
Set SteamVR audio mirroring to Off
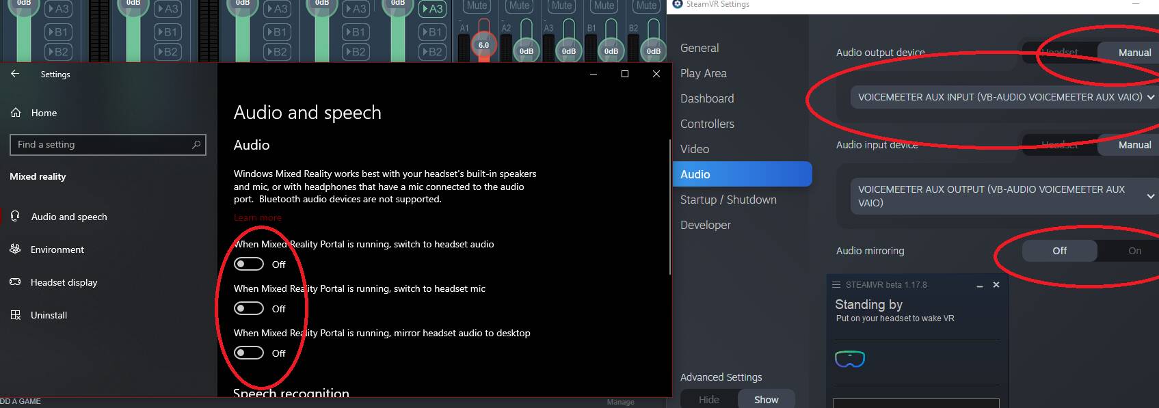point(1059,251)
